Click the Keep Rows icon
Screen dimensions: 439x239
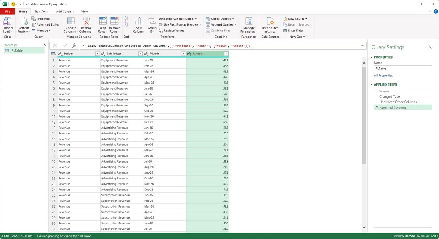[103, 21]
